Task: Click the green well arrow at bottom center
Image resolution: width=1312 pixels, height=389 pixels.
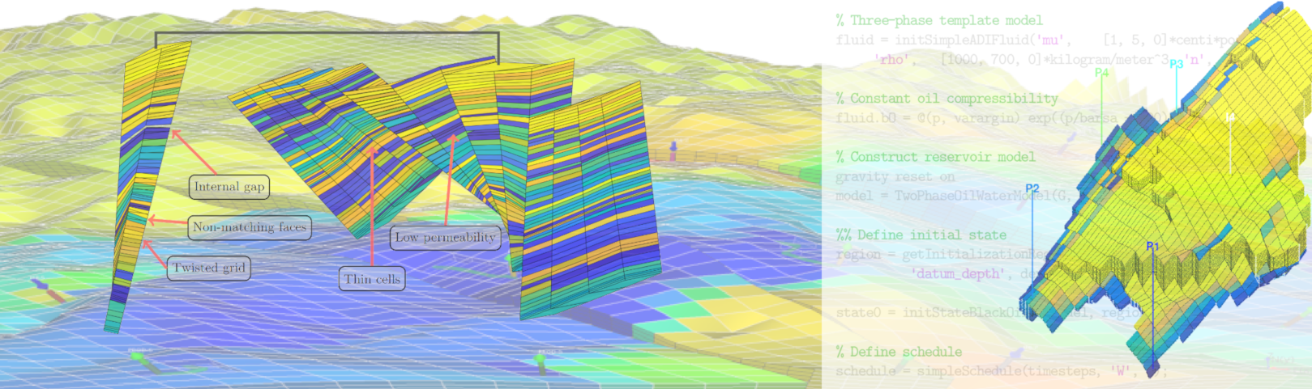Action: pos(541,359)
